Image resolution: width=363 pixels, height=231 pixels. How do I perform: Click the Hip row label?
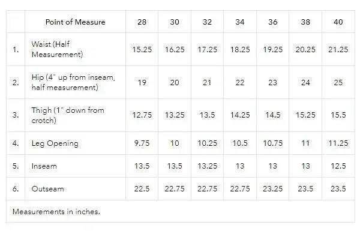[73, 82]
